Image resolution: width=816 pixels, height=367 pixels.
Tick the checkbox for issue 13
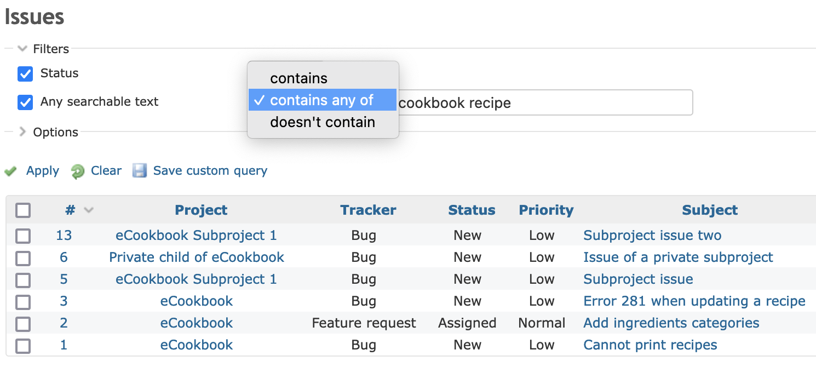coord(23,236)
